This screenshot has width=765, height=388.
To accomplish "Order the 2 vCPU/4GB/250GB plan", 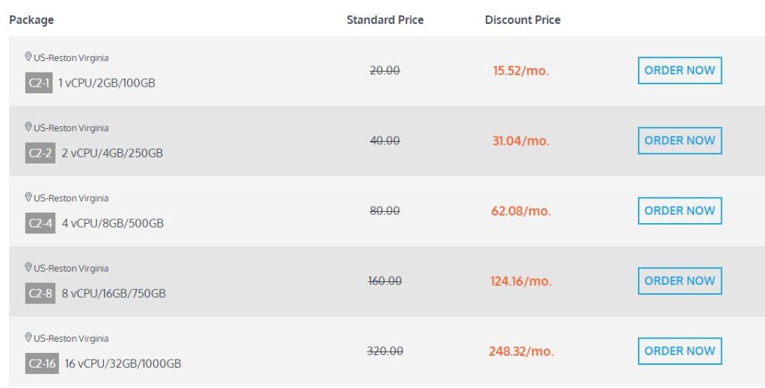I will 680,141.
